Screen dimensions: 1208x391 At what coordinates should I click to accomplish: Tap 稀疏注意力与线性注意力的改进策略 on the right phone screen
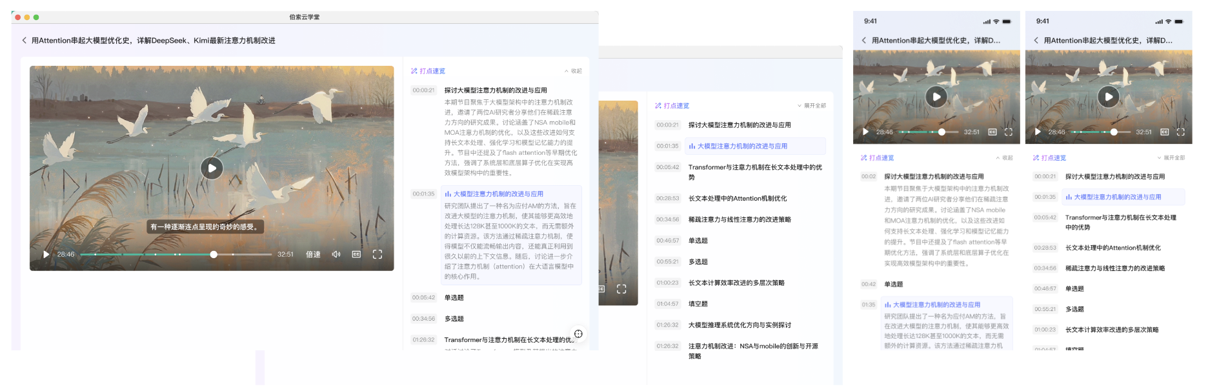(x=1115, y=268)
